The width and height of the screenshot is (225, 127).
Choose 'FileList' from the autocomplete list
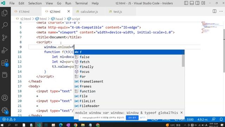click(128, 101)
